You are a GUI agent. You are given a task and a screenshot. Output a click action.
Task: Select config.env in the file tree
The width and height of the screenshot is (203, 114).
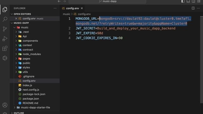coord(35,81)
